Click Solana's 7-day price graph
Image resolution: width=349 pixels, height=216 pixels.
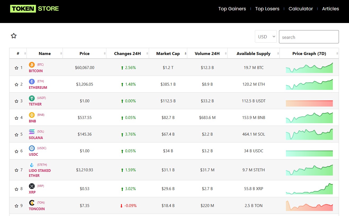coord(309,134)
